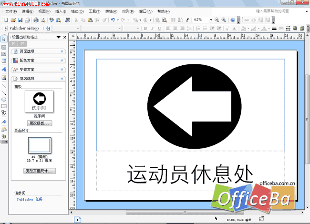
Task: Open the 表格(A) menu
Action: pos(112,11)
